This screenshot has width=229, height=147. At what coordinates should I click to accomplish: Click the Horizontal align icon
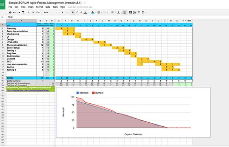pos(112,13)
